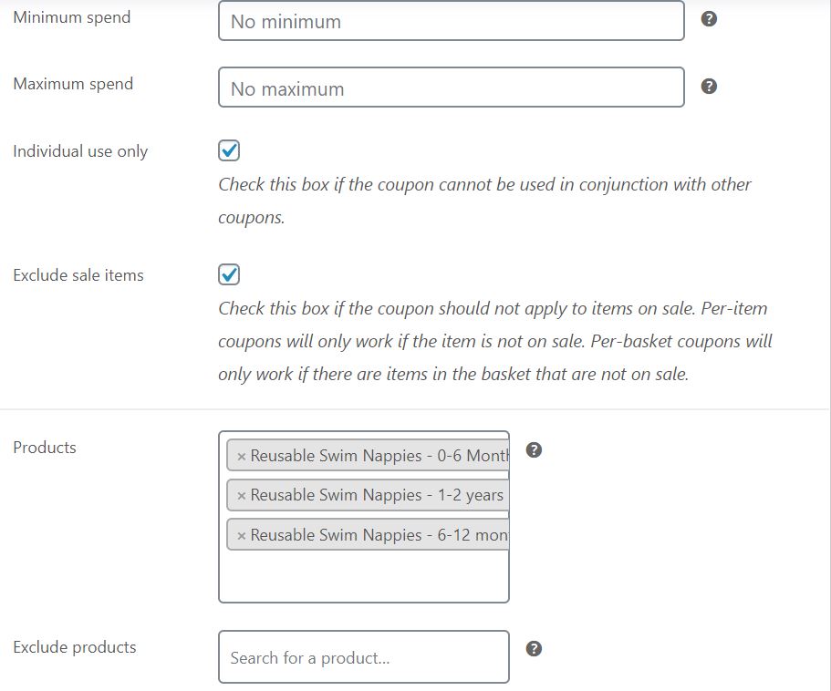Open the help tooltip beside Minimum spend
The width and height of the screenshot is (831, 691).
tap(710, 17)
